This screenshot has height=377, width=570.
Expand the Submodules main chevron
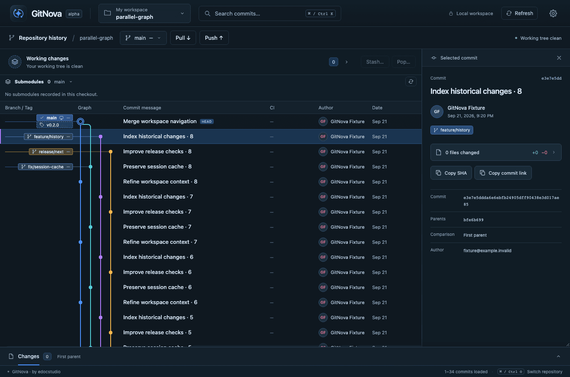(x=71, y=82)
